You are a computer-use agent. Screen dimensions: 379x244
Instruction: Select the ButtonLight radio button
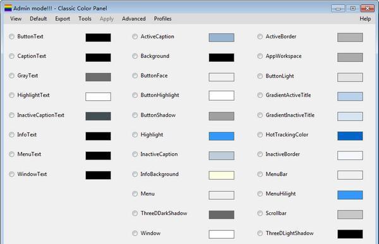pyautogui.click(x=260, y=76)
